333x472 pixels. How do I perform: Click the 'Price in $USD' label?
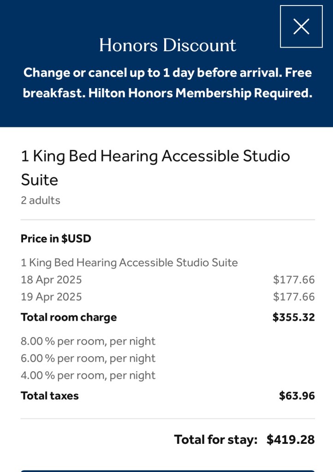[x=56, y=239]
